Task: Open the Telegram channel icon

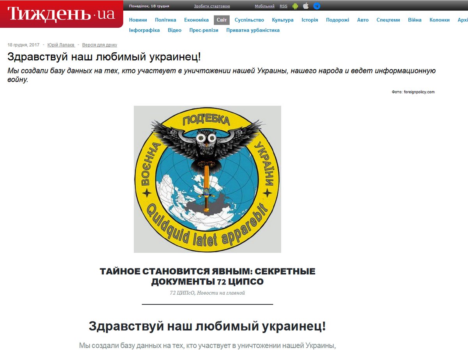Action: coord(317,6)
